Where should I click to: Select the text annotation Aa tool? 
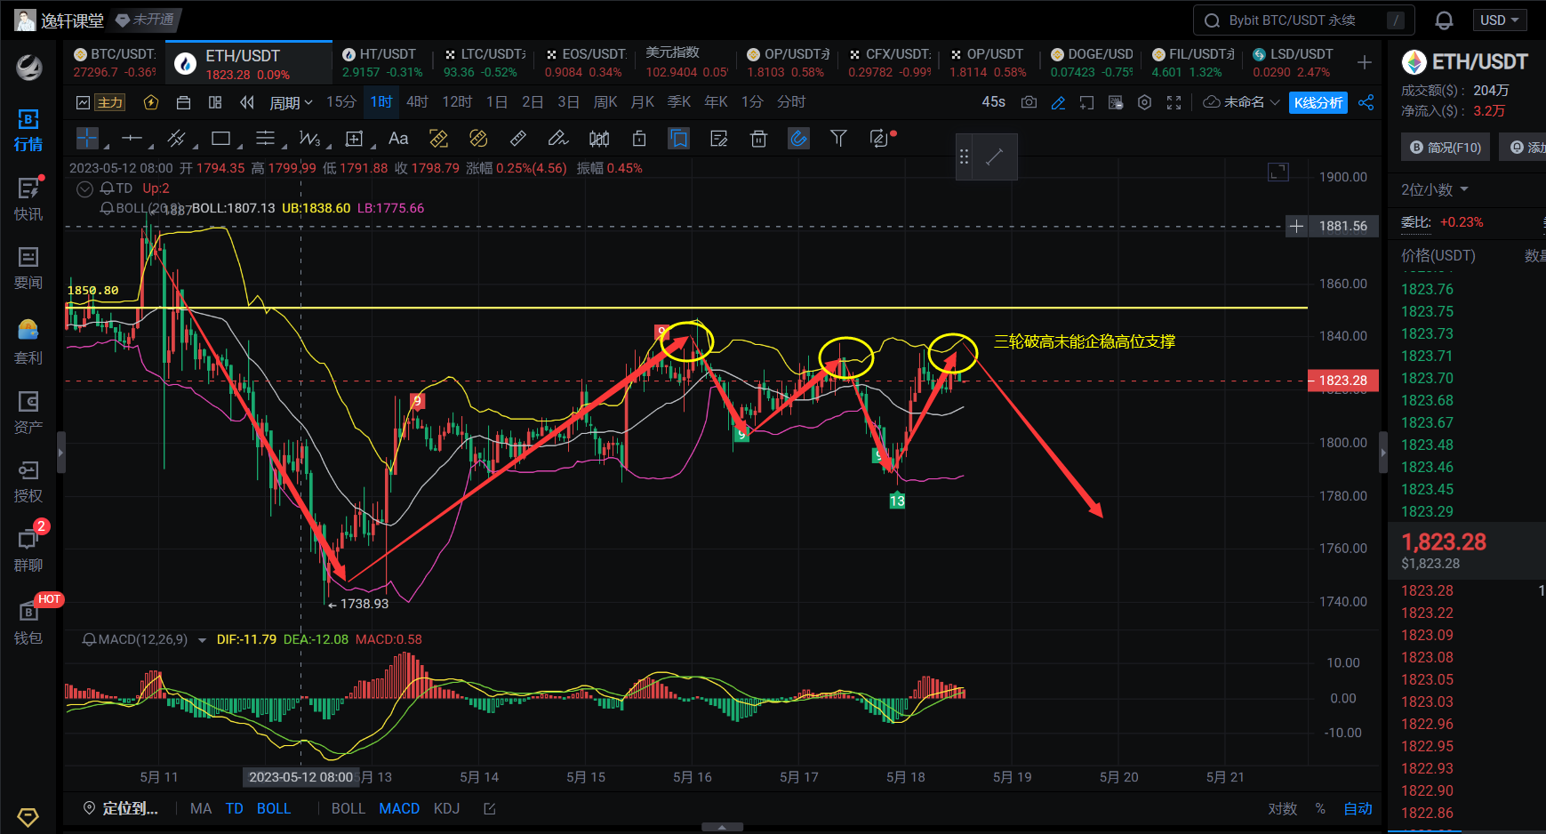pyautogui.click(x=398, y=139)
